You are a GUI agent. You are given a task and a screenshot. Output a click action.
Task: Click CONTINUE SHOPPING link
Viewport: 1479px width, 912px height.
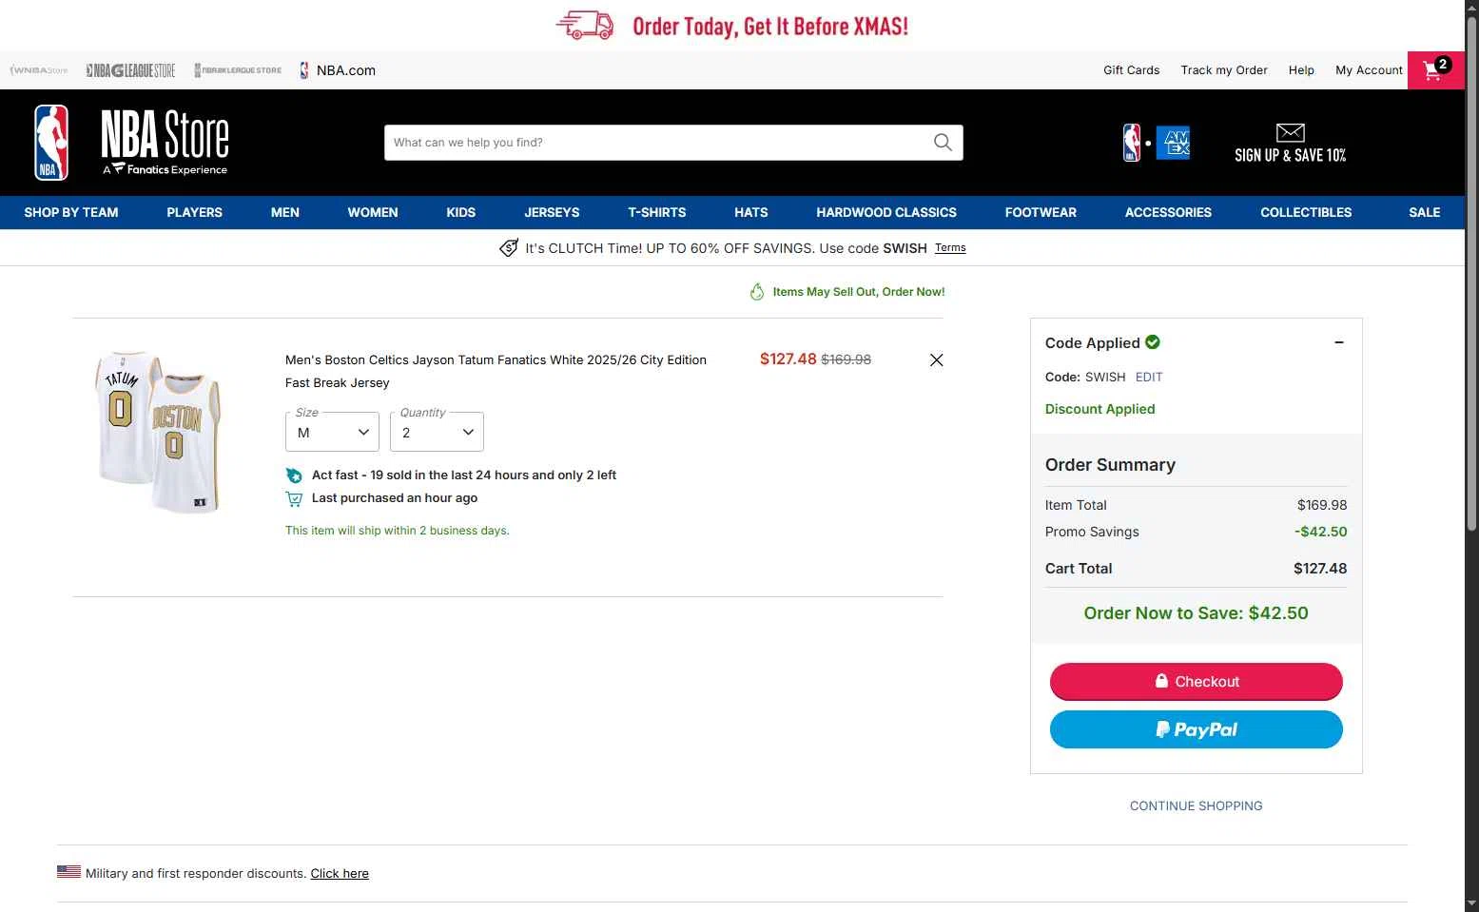(x=1197, y=805)
